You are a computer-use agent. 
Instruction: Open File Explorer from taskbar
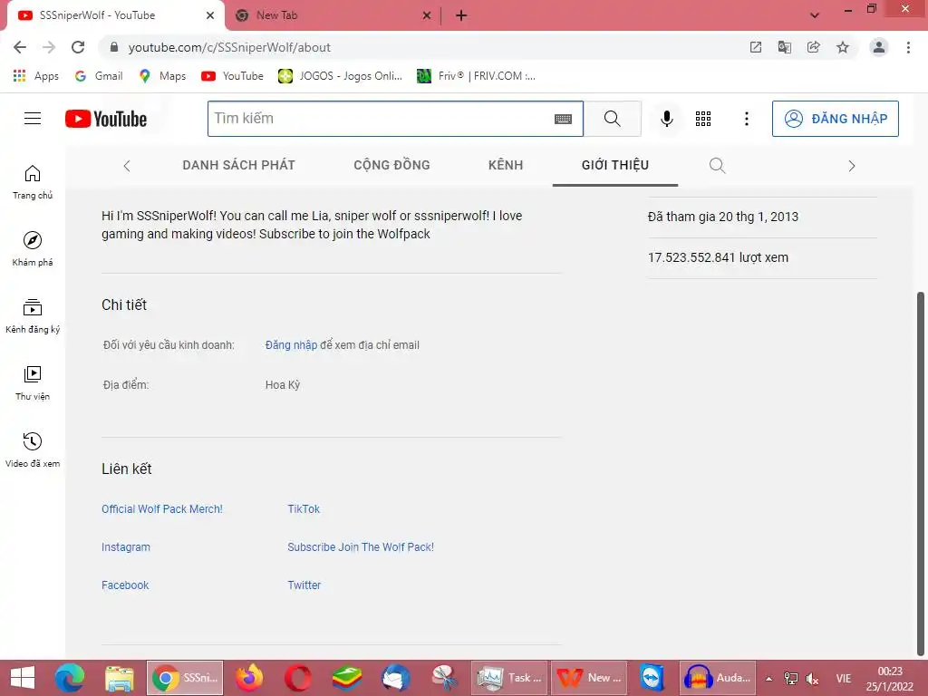click(119, 678)
